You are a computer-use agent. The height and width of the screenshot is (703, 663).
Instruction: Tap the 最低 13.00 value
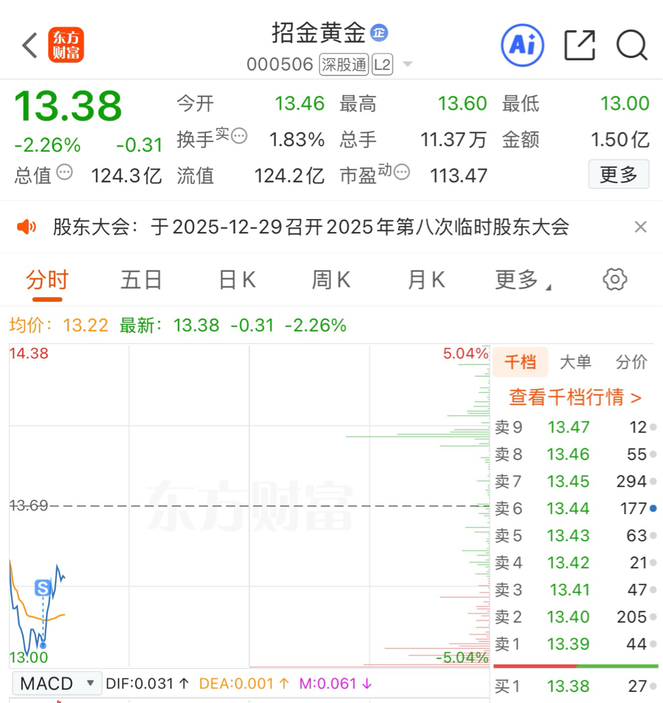625,104
